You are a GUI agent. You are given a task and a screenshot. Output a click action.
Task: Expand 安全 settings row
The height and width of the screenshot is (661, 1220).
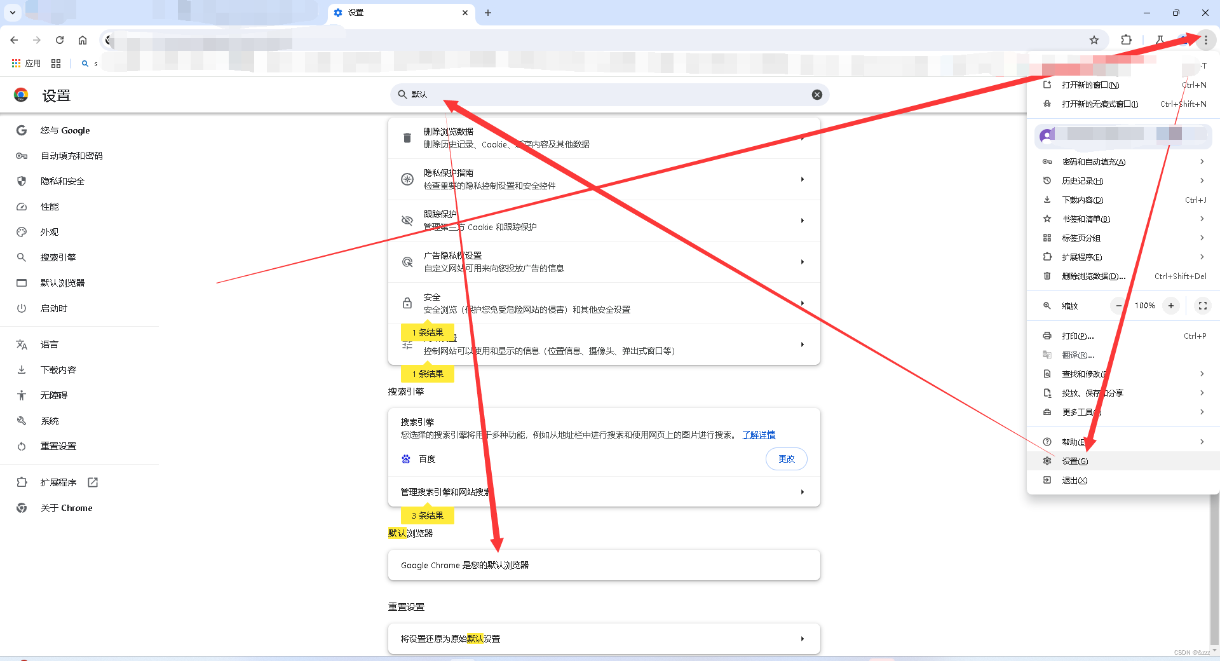(x=604, y=303)
